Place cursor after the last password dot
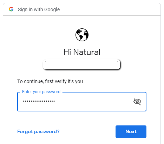The image size is (164, 144). click(55, 101)
